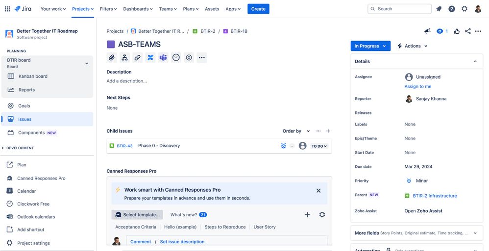Click the Clockwork clock icon under title

coord(176,58)
